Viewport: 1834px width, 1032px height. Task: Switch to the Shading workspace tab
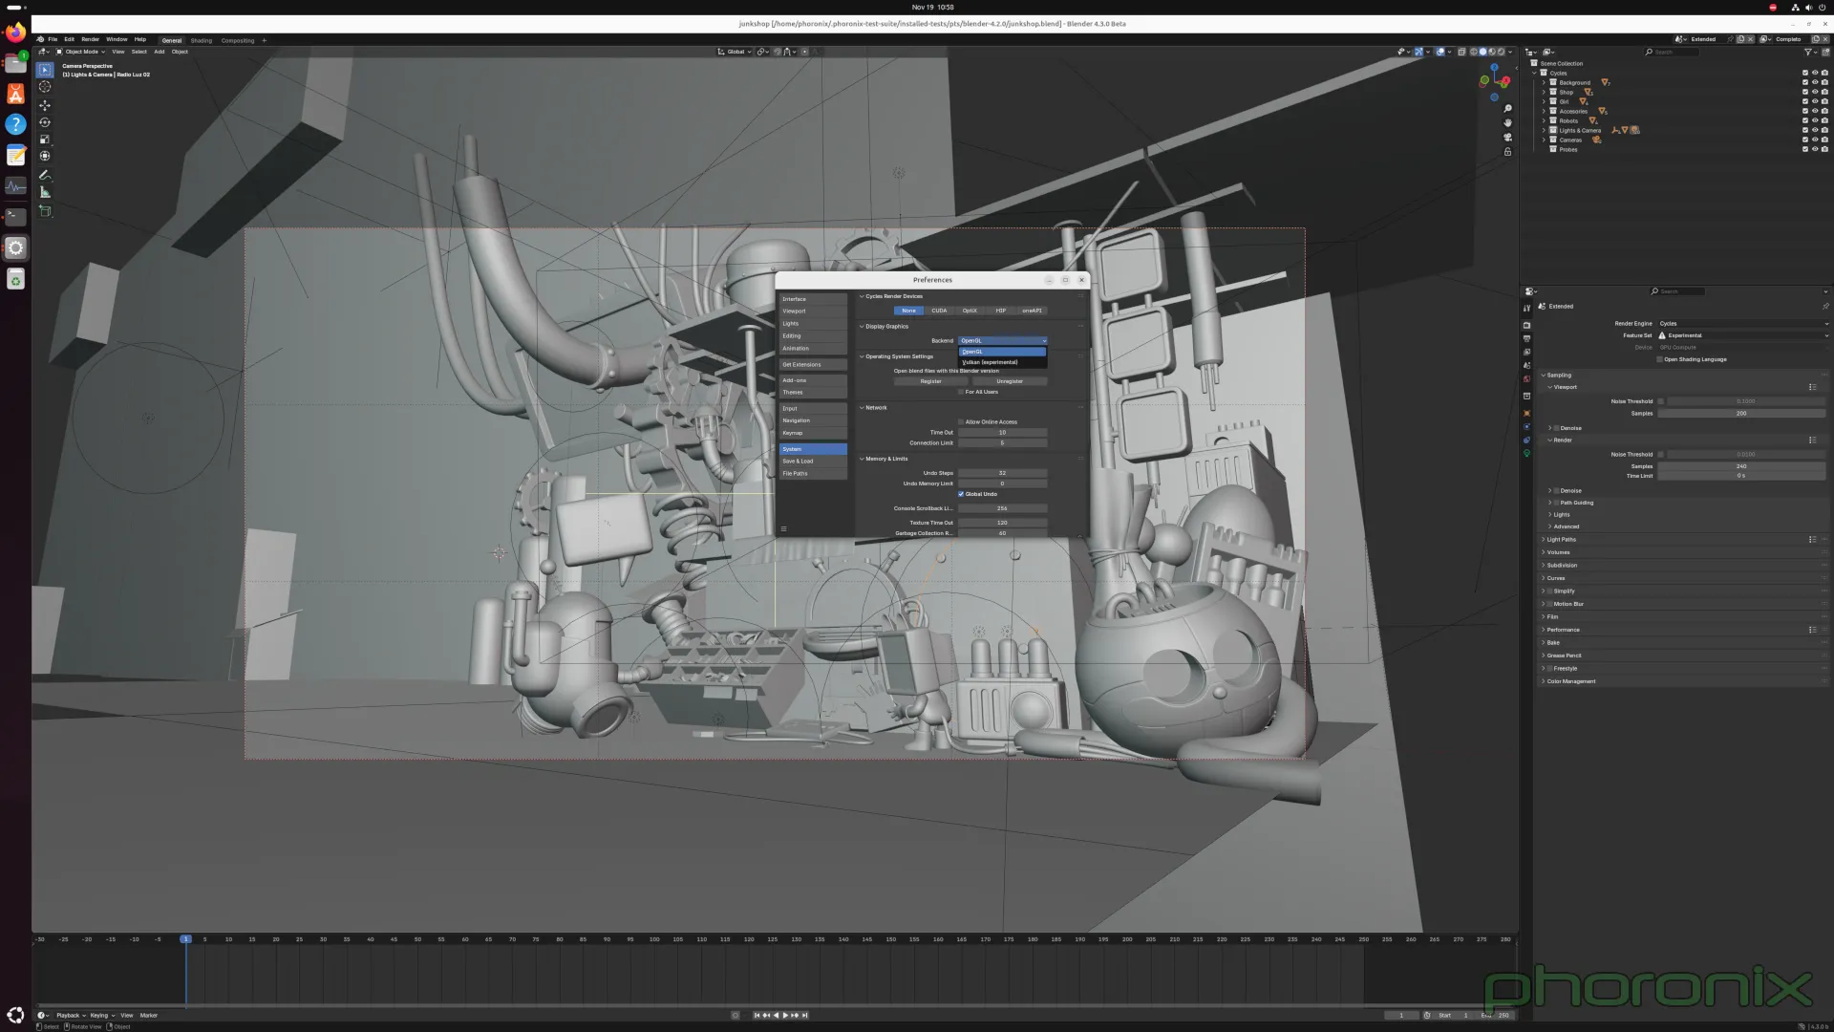click(x=201, y=40)
